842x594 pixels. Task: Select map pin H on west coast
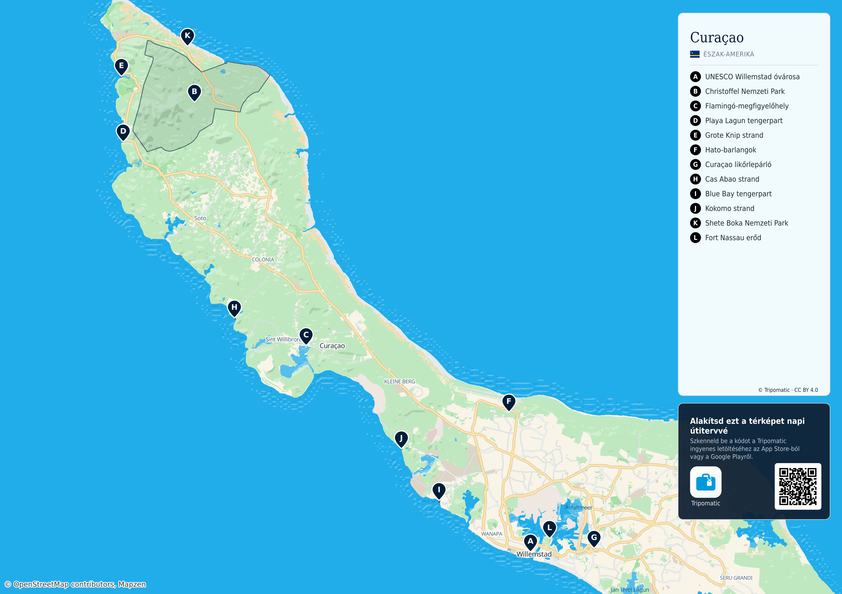pyautogui.click(x=234, y=308)
